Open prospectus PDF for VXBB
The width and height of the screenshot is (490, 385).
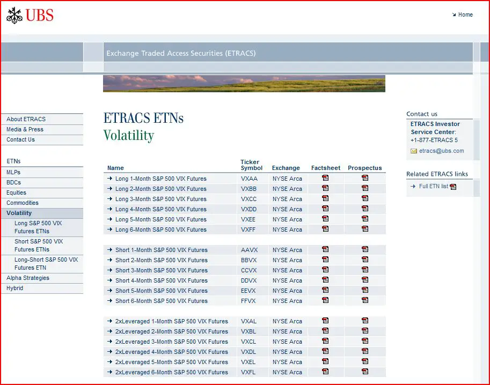click(365, 188)
